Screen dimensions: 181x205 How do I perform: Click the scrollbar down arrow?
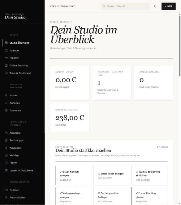[x=179, y=203]
